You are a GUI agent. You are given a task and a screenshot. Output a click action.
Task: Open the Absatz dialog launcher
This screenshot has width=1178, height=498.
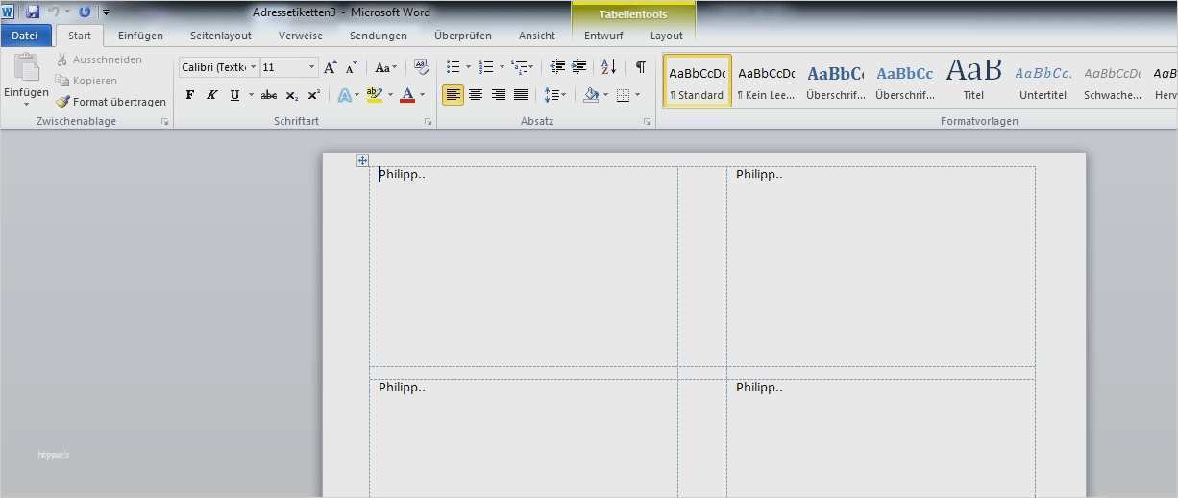[x=647, y=122]
